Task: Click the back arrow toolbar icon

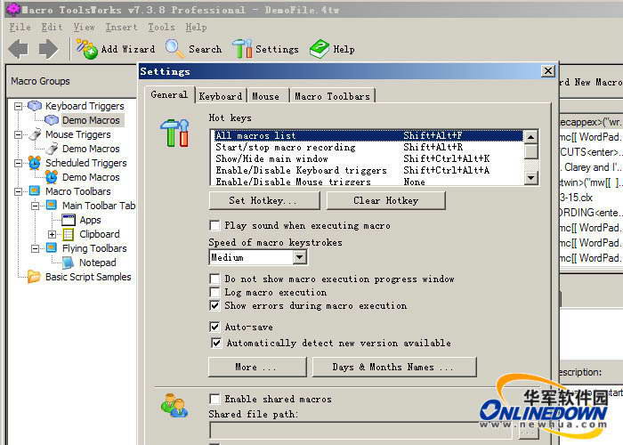Action: click(19, 49)
